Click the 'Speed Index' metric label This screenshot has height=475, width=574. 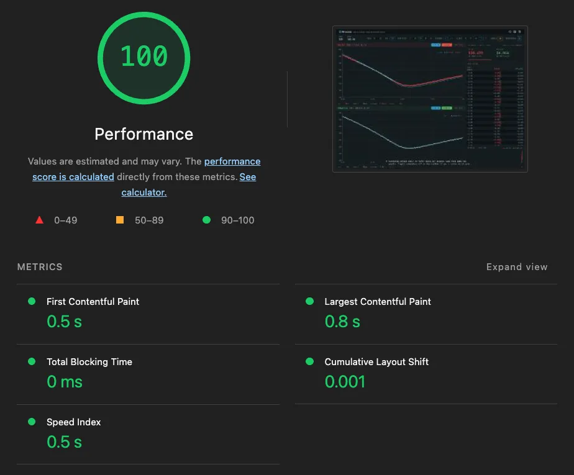[x=73, y=422]
